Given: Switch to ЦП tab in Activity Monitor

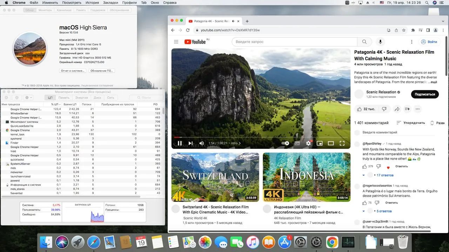Looking at the screenshot, I should click(x=50, y=98).
